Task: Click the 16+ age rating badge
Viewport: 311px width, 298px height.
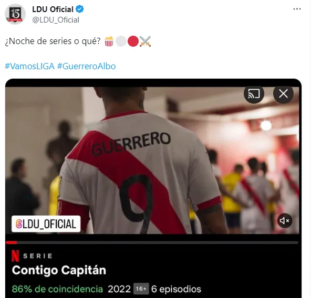Action: (x=141, y=289)
